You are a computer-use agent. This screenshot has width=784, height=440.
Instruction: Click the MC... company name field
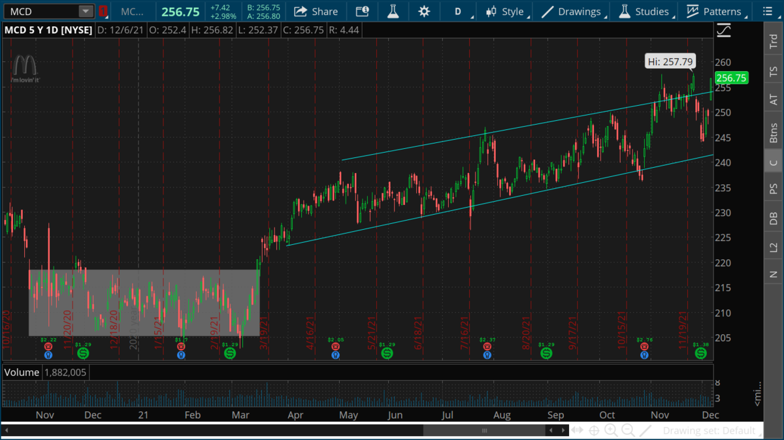pyautogui.click(x=133, y=12)
